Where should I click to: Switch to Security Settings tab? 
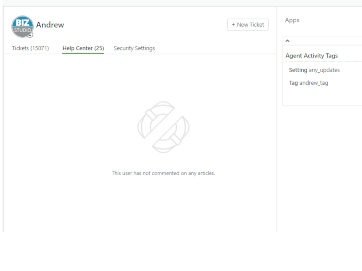point(134,48)
